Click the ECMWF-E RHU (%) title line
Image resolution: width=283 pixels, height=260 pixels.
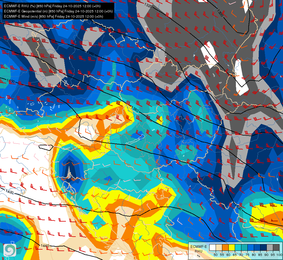point(52,6)
